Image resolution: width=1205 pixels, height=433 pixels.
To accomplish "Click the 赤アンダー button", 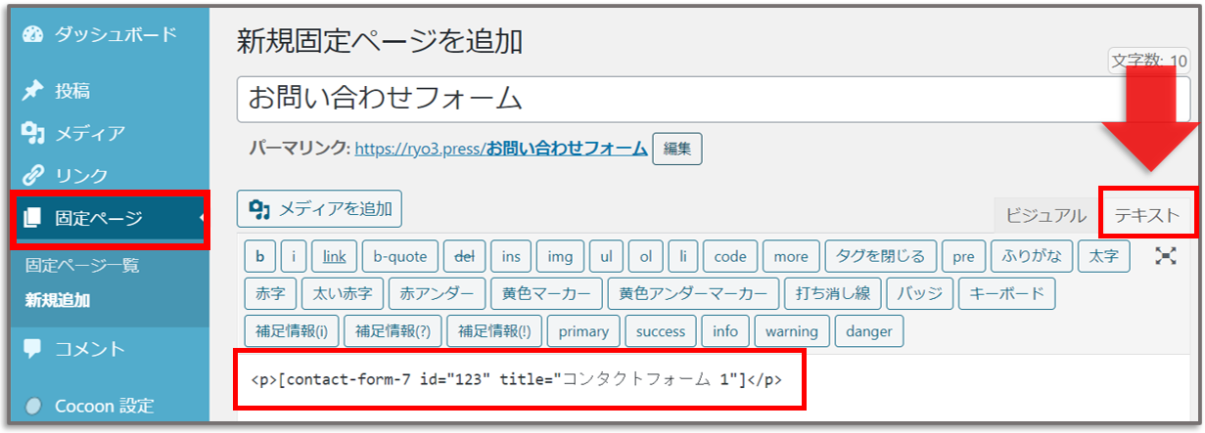I will coord(437,293).
